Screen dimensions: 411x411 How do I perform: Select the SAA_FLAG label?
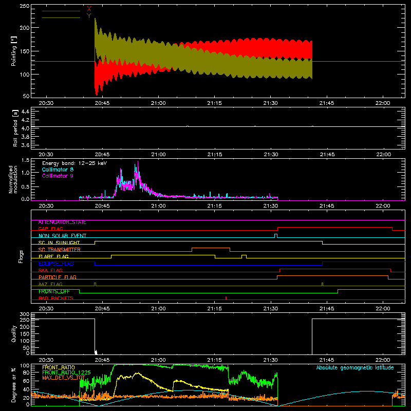click(50, 270)
